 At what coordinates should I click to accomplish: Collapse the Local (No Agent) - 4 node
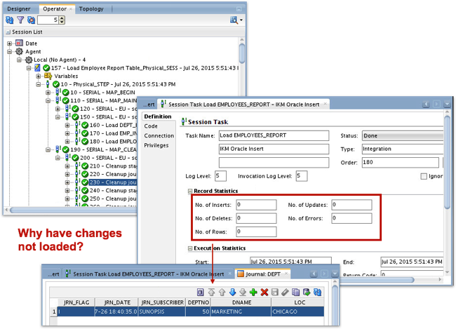click(19, 60)
